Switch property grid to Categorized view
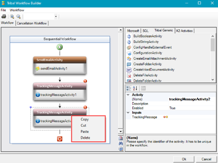The height and width of the screenshot is (163, 218). [128, 88]
